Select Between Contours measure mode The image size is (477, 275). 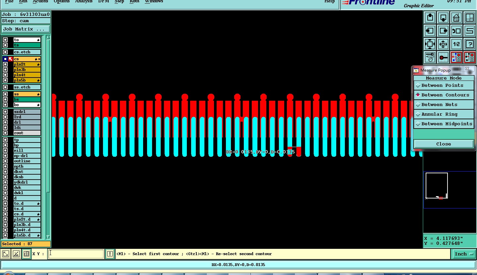pyautogui.click(x=444, y=95)
